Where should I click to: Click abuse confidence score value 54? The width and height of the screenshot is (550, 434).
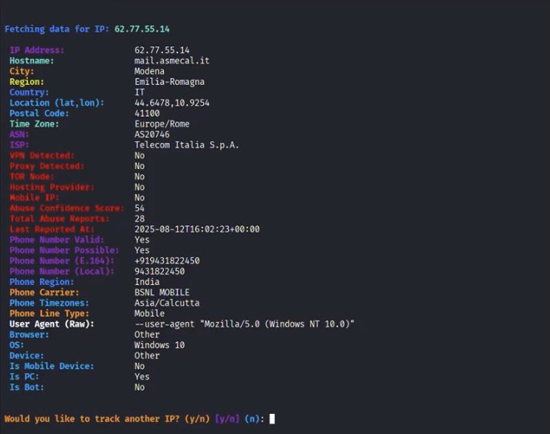[x=140, y=208]
